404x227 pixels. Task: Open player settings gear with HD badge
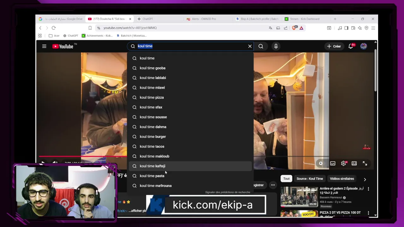pyautogui.click(x=343, y=163)
